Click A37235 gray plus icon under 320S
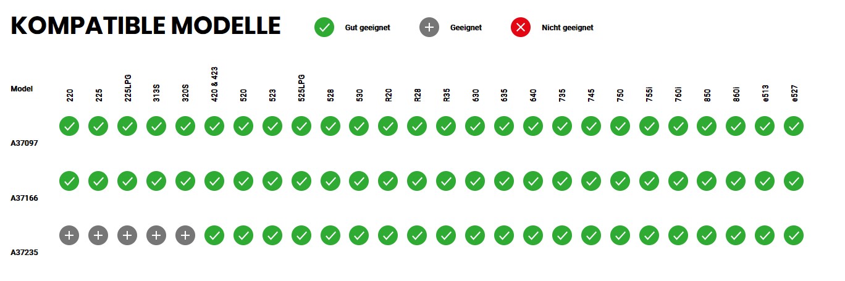 pos(185,235)
